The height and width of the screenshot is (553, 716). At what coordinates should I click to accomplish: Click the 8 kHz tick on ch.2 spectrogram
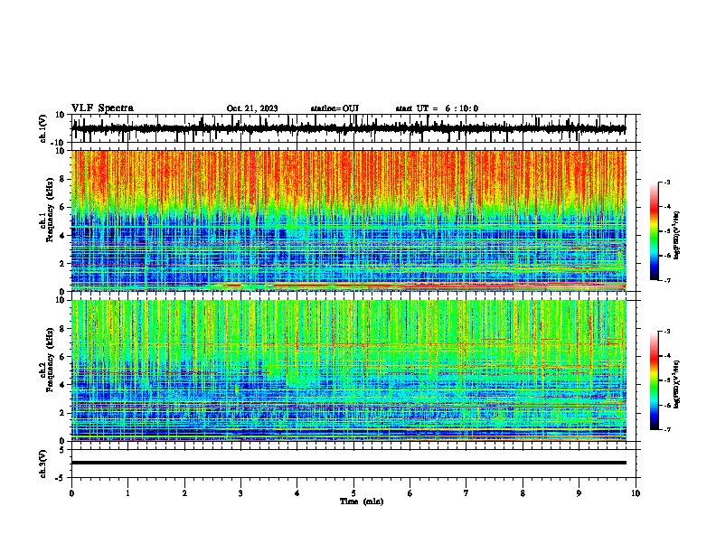62,329
